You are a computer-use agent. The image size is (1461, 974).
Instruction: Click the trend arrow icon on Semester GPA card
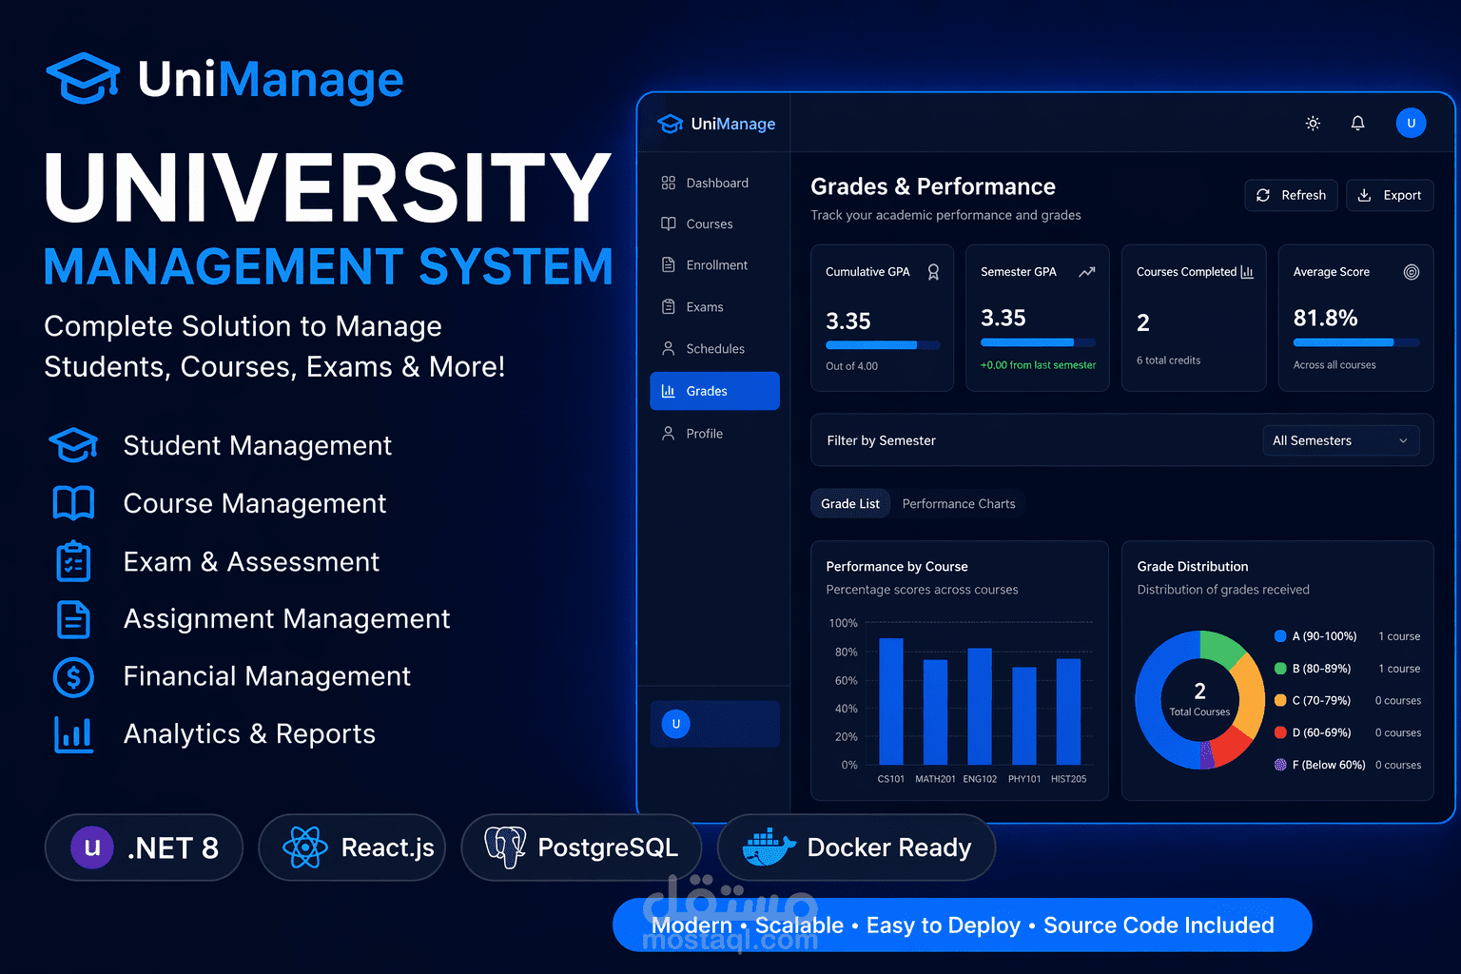[x=1087, y=272]
